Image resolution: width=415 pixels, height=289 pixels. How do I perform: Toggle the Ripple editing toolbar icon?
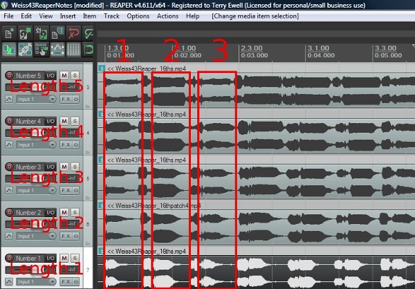click(x=41, y=49)
